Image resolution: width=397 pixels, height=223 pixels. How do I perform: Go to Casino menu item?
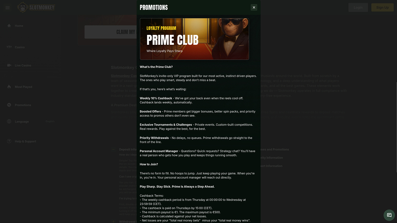click(x=19, y=47)
